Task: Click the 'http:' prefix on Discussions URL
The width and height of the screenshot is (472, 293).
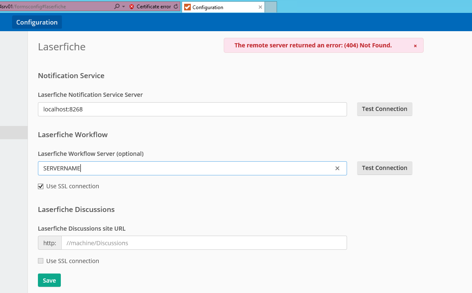Action: coord(50,243)
